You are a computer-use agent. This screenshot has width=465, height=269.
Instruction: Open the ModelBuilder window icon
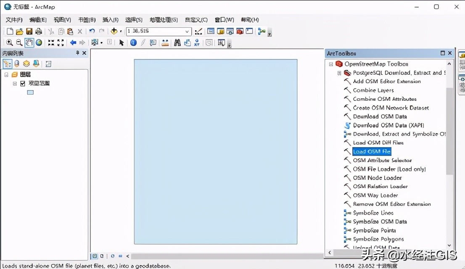pyautogui.click(x=262, y=31)
